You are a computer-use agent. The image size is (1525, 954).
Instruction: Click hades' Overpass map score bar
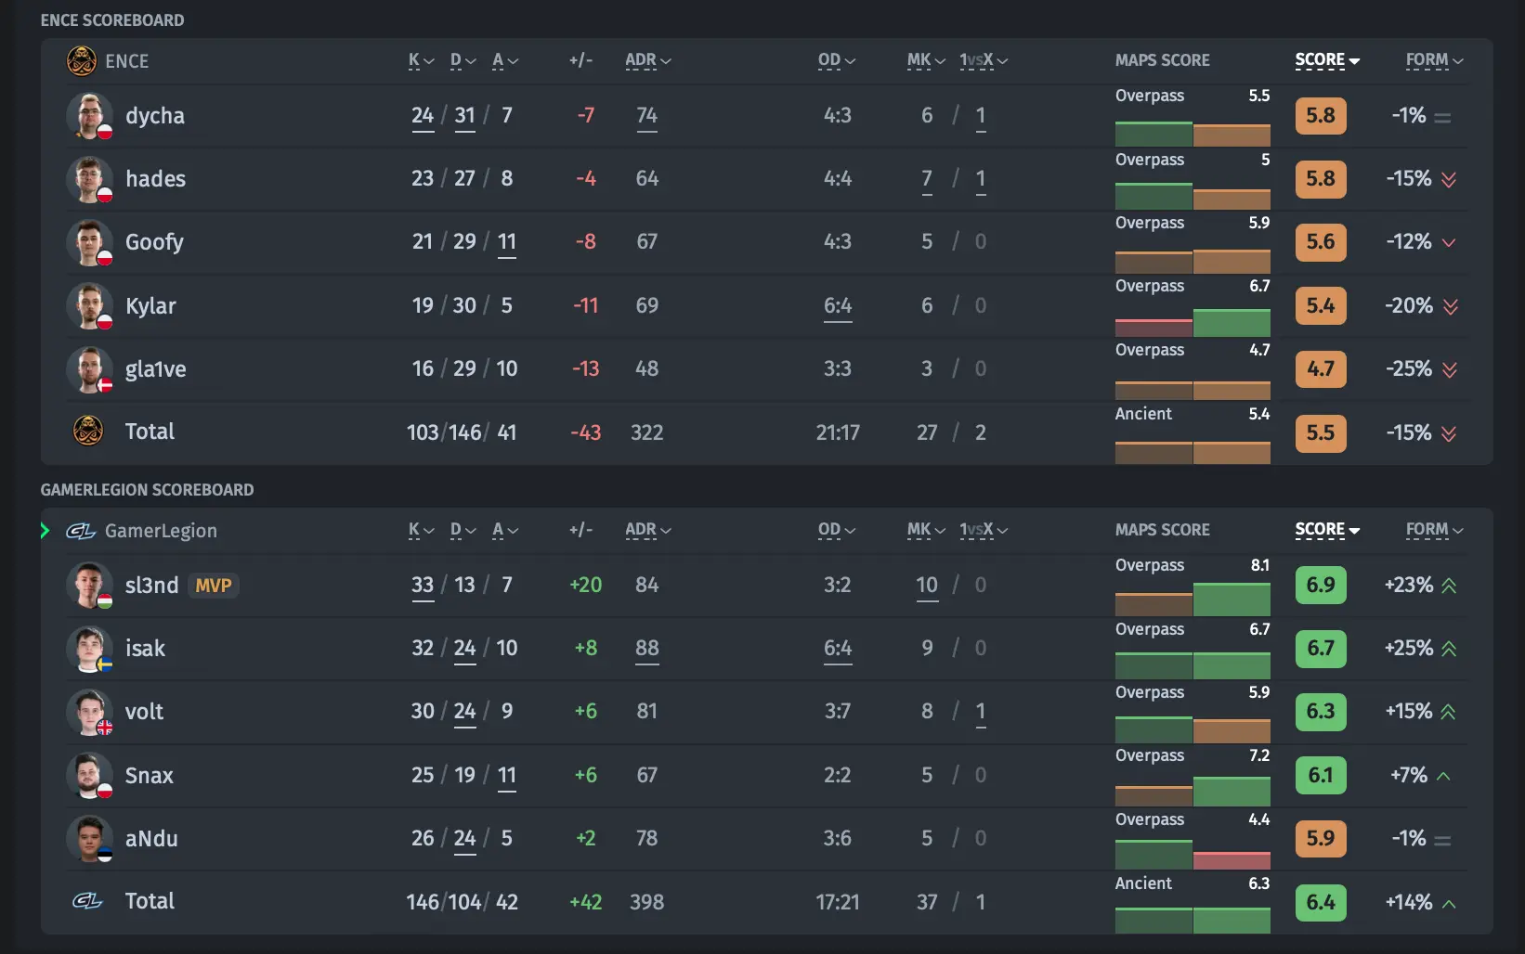pyautogui.click(x=1192, y=197)
